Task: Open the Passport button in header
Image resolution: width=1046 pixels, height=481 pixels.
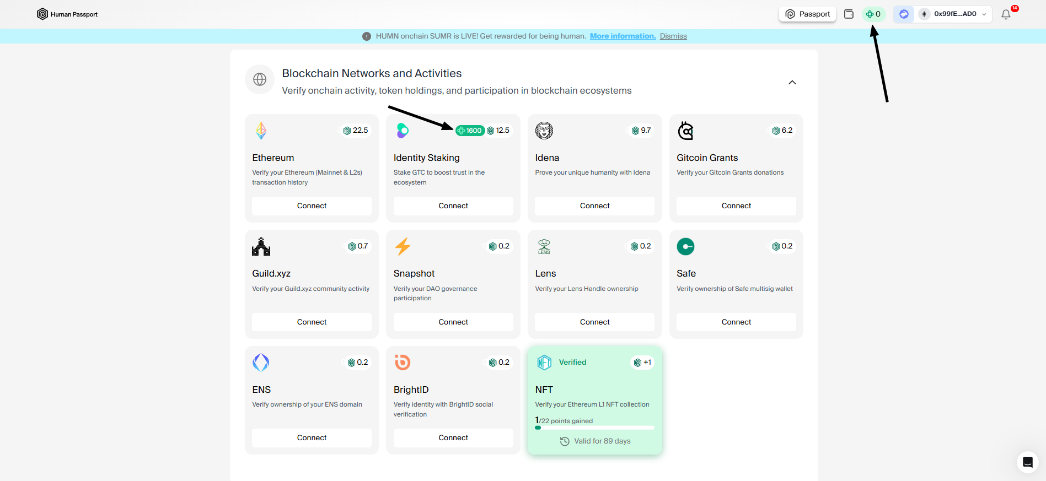Action: (807, 14)
